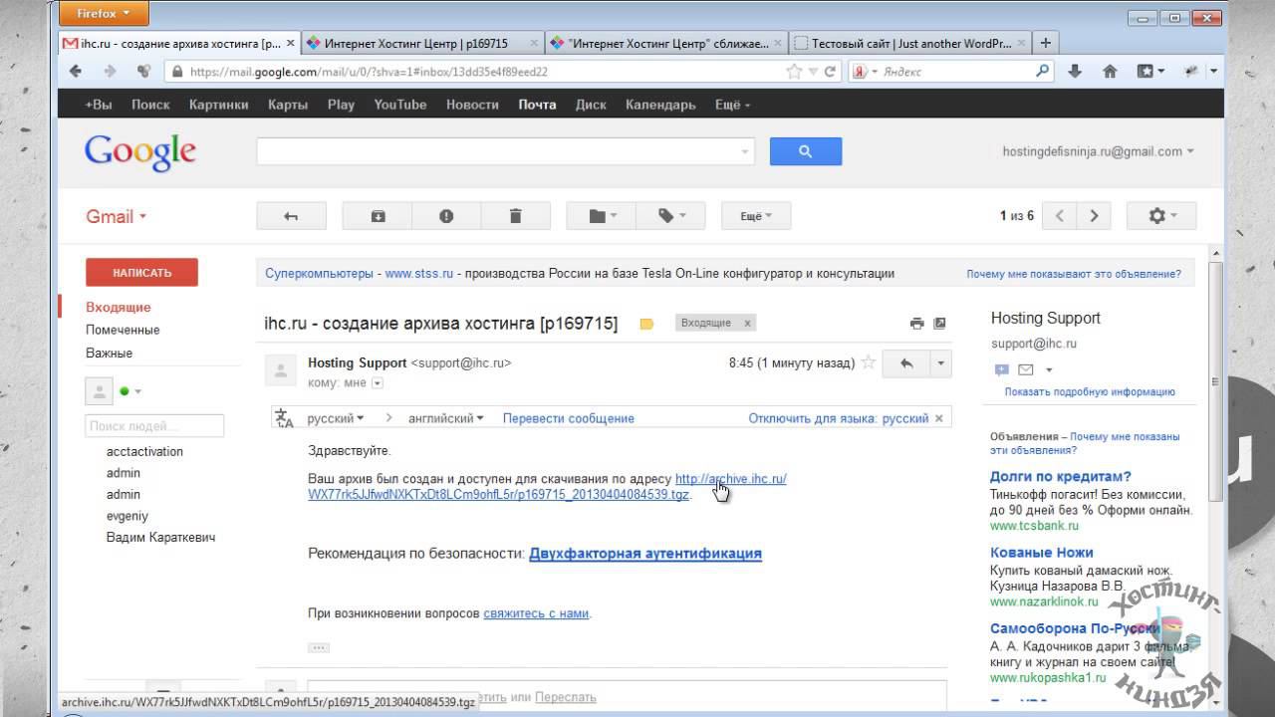
Task: Click the blue Google search button
Action: [806, 151]
